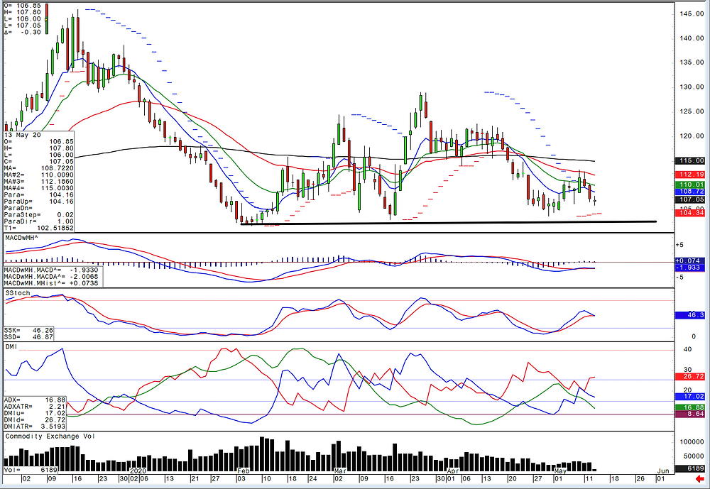Click the Feb label on the date axis

[x=243, y=471]
